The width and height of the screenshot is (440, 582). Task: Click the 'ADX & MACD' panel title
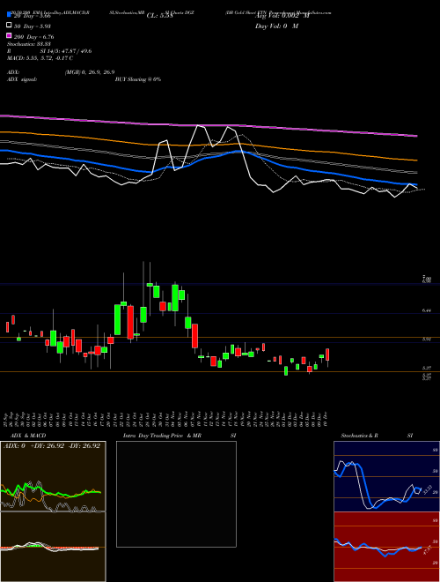pos(28,436)
